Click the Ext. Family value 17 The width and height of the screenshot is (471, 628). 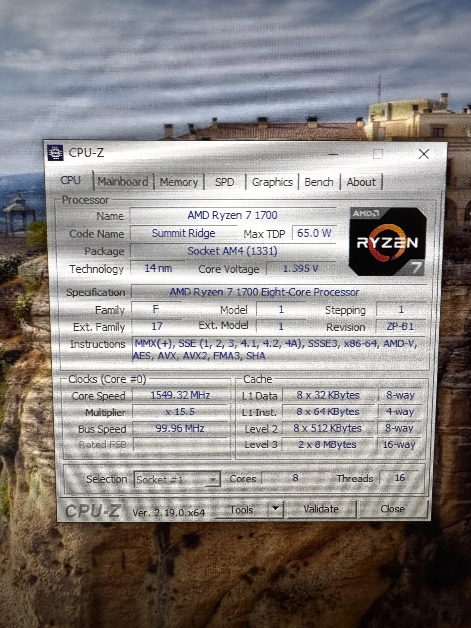click(x=157, y=326)
